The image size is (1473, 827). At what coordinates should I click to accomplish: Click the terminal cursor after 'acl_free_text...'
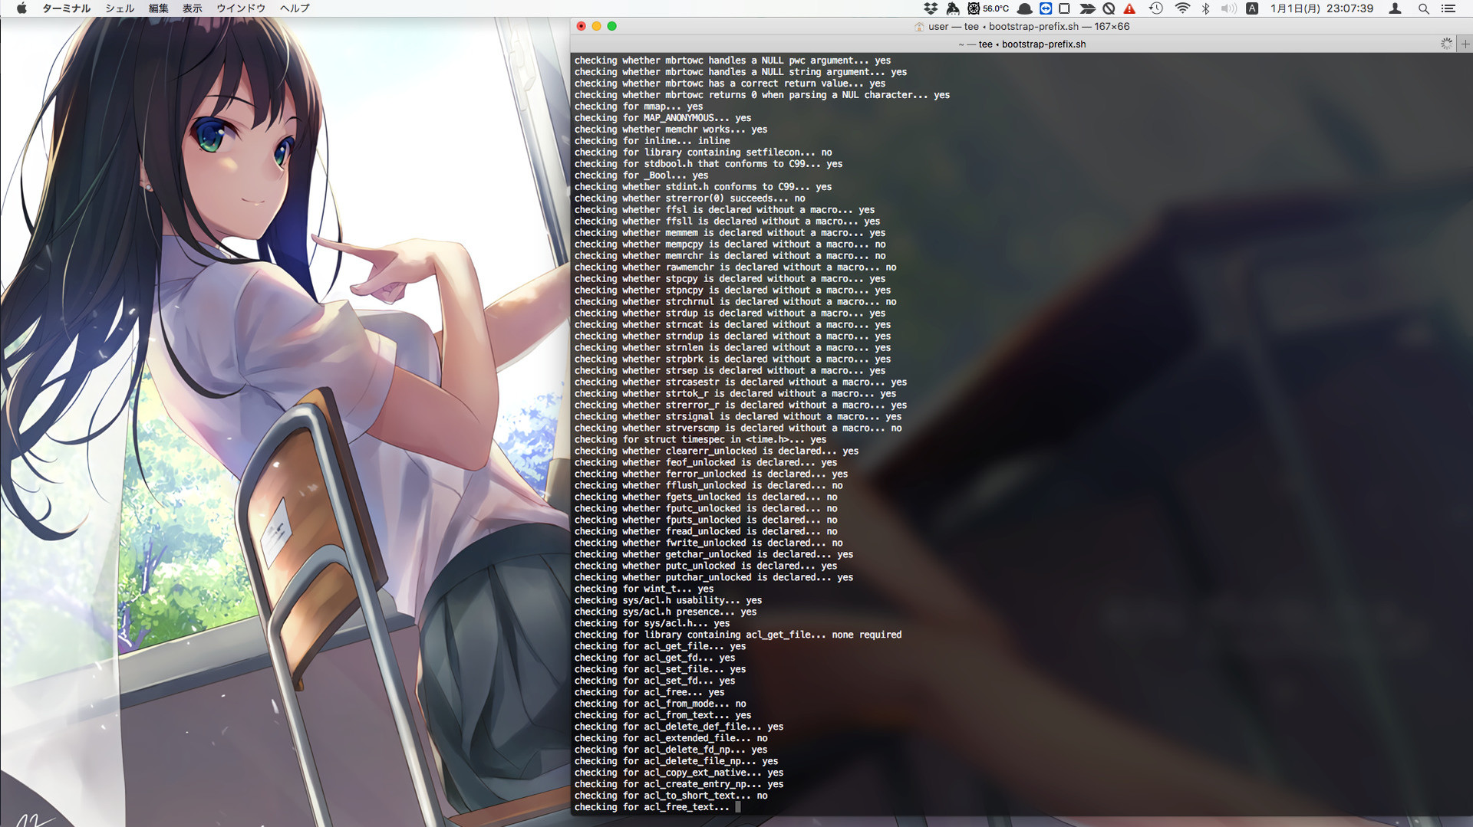[x=738, y=807]
